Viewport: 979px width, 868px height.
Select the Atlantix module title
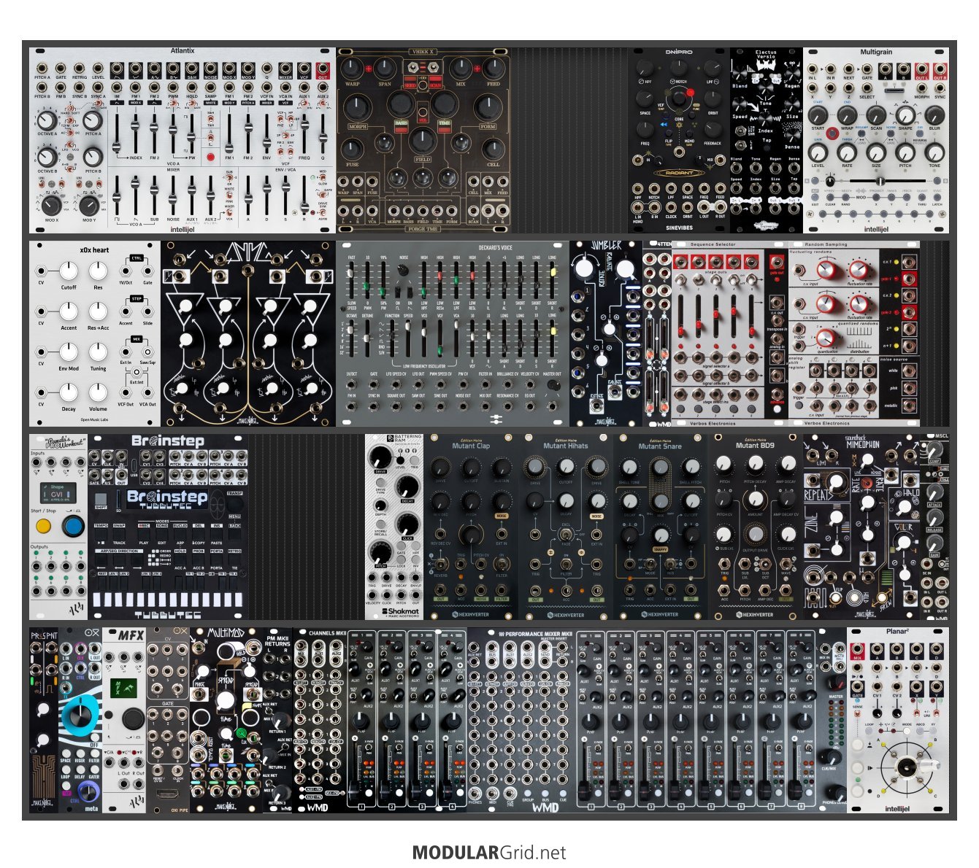click(183, 51)
